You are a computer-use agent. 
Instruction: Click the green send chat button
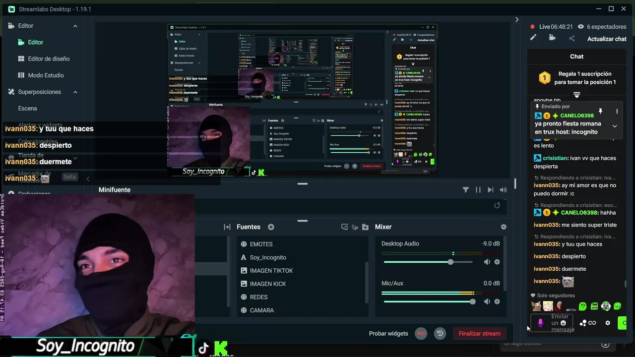(622, 323)
